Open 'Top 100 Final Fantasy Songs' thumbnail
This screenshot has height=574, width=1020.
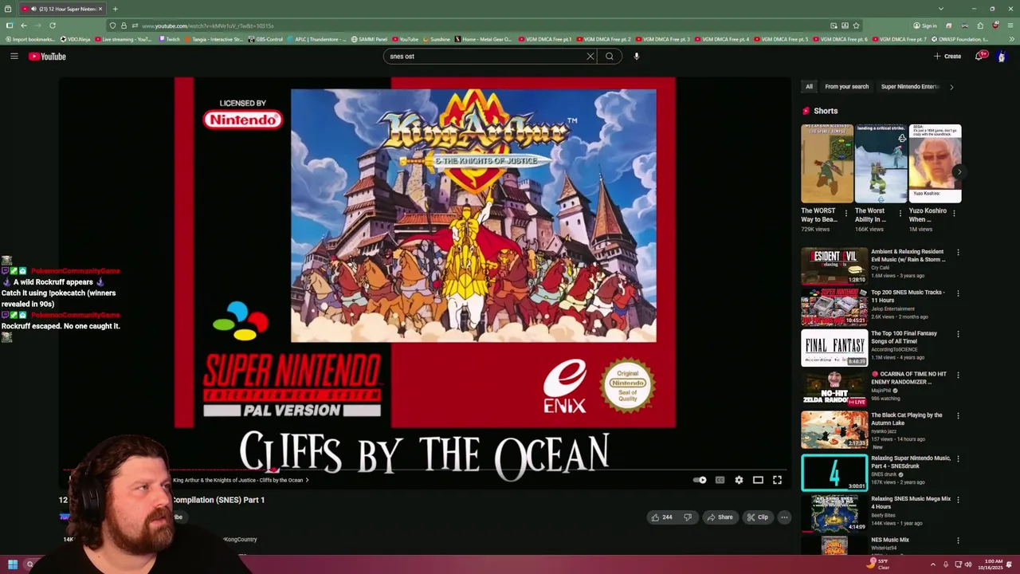(834, 348)
